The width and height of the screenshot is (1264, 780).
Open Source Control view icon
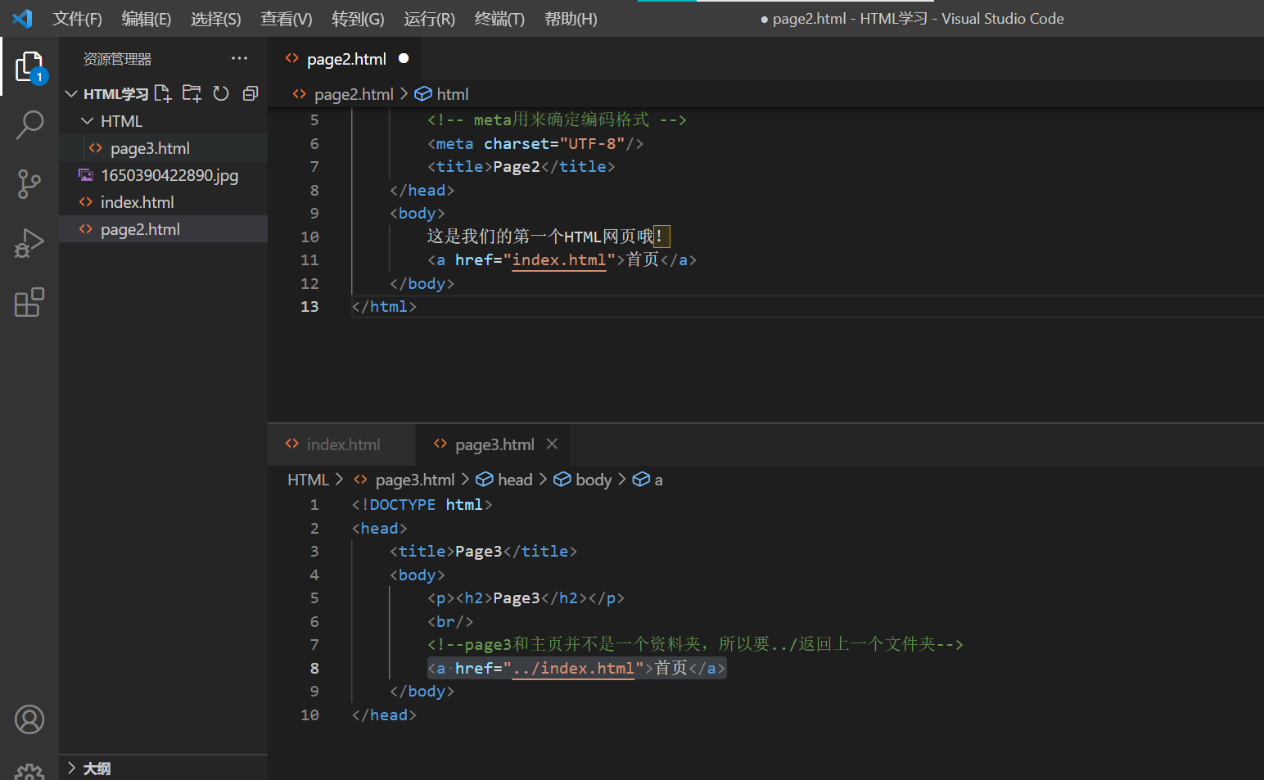coord(29,184)
